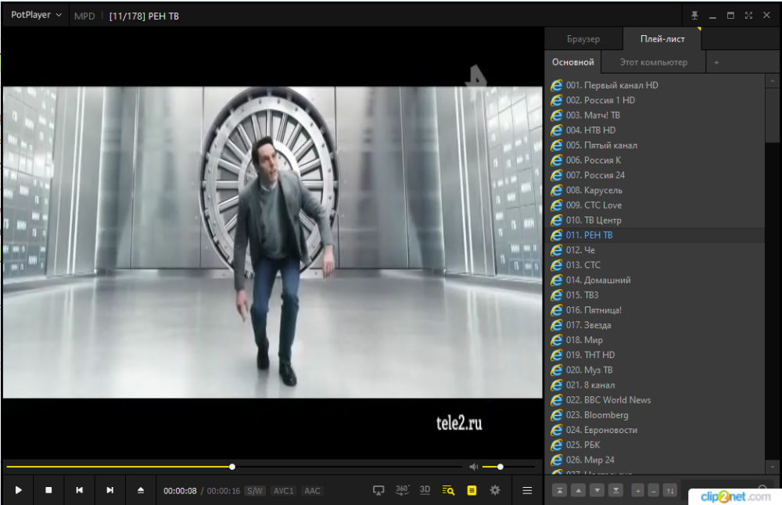Switch to fullscreen using the title bar icon

point(748,16)
